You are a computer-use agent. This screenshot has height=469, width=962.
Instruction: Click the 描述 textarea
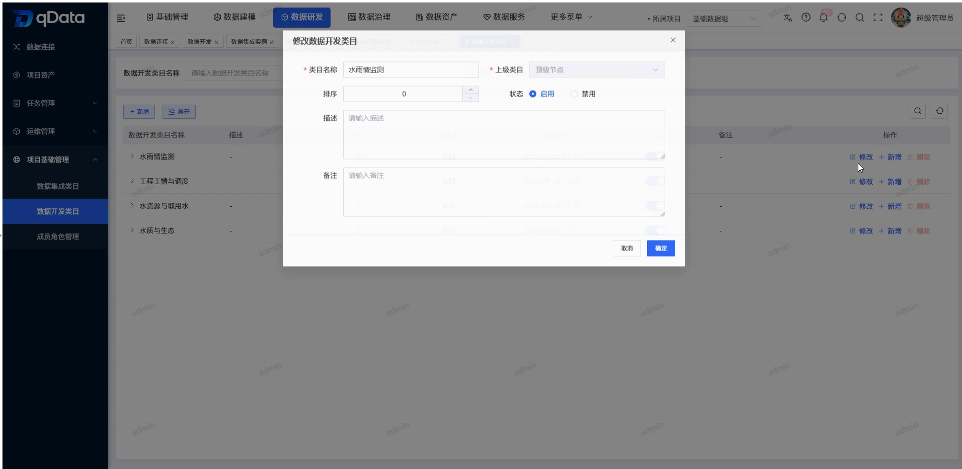(504, 135)
